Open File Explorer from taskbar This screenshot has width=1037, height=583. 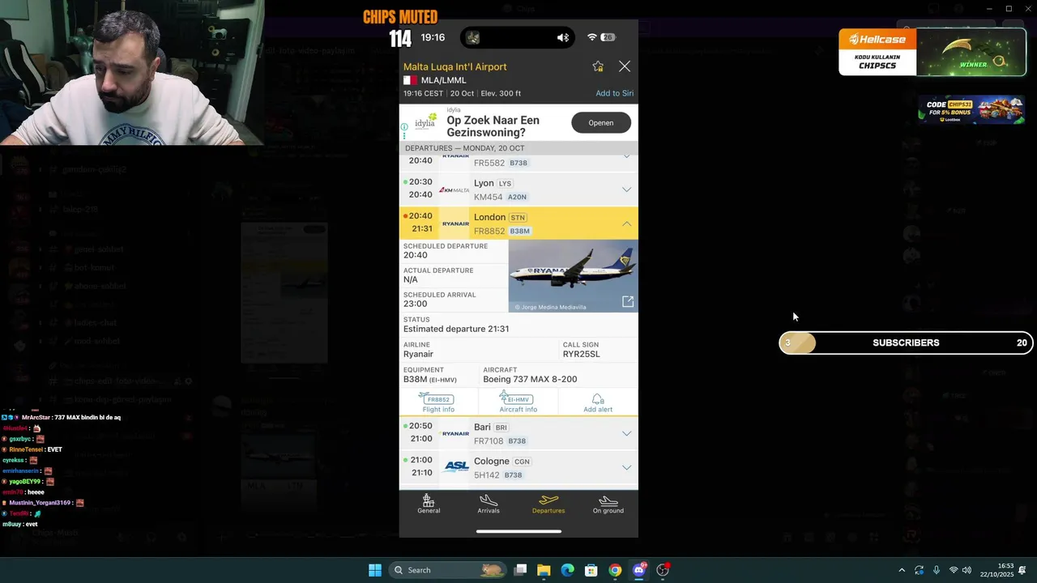[x=544, y=570]
